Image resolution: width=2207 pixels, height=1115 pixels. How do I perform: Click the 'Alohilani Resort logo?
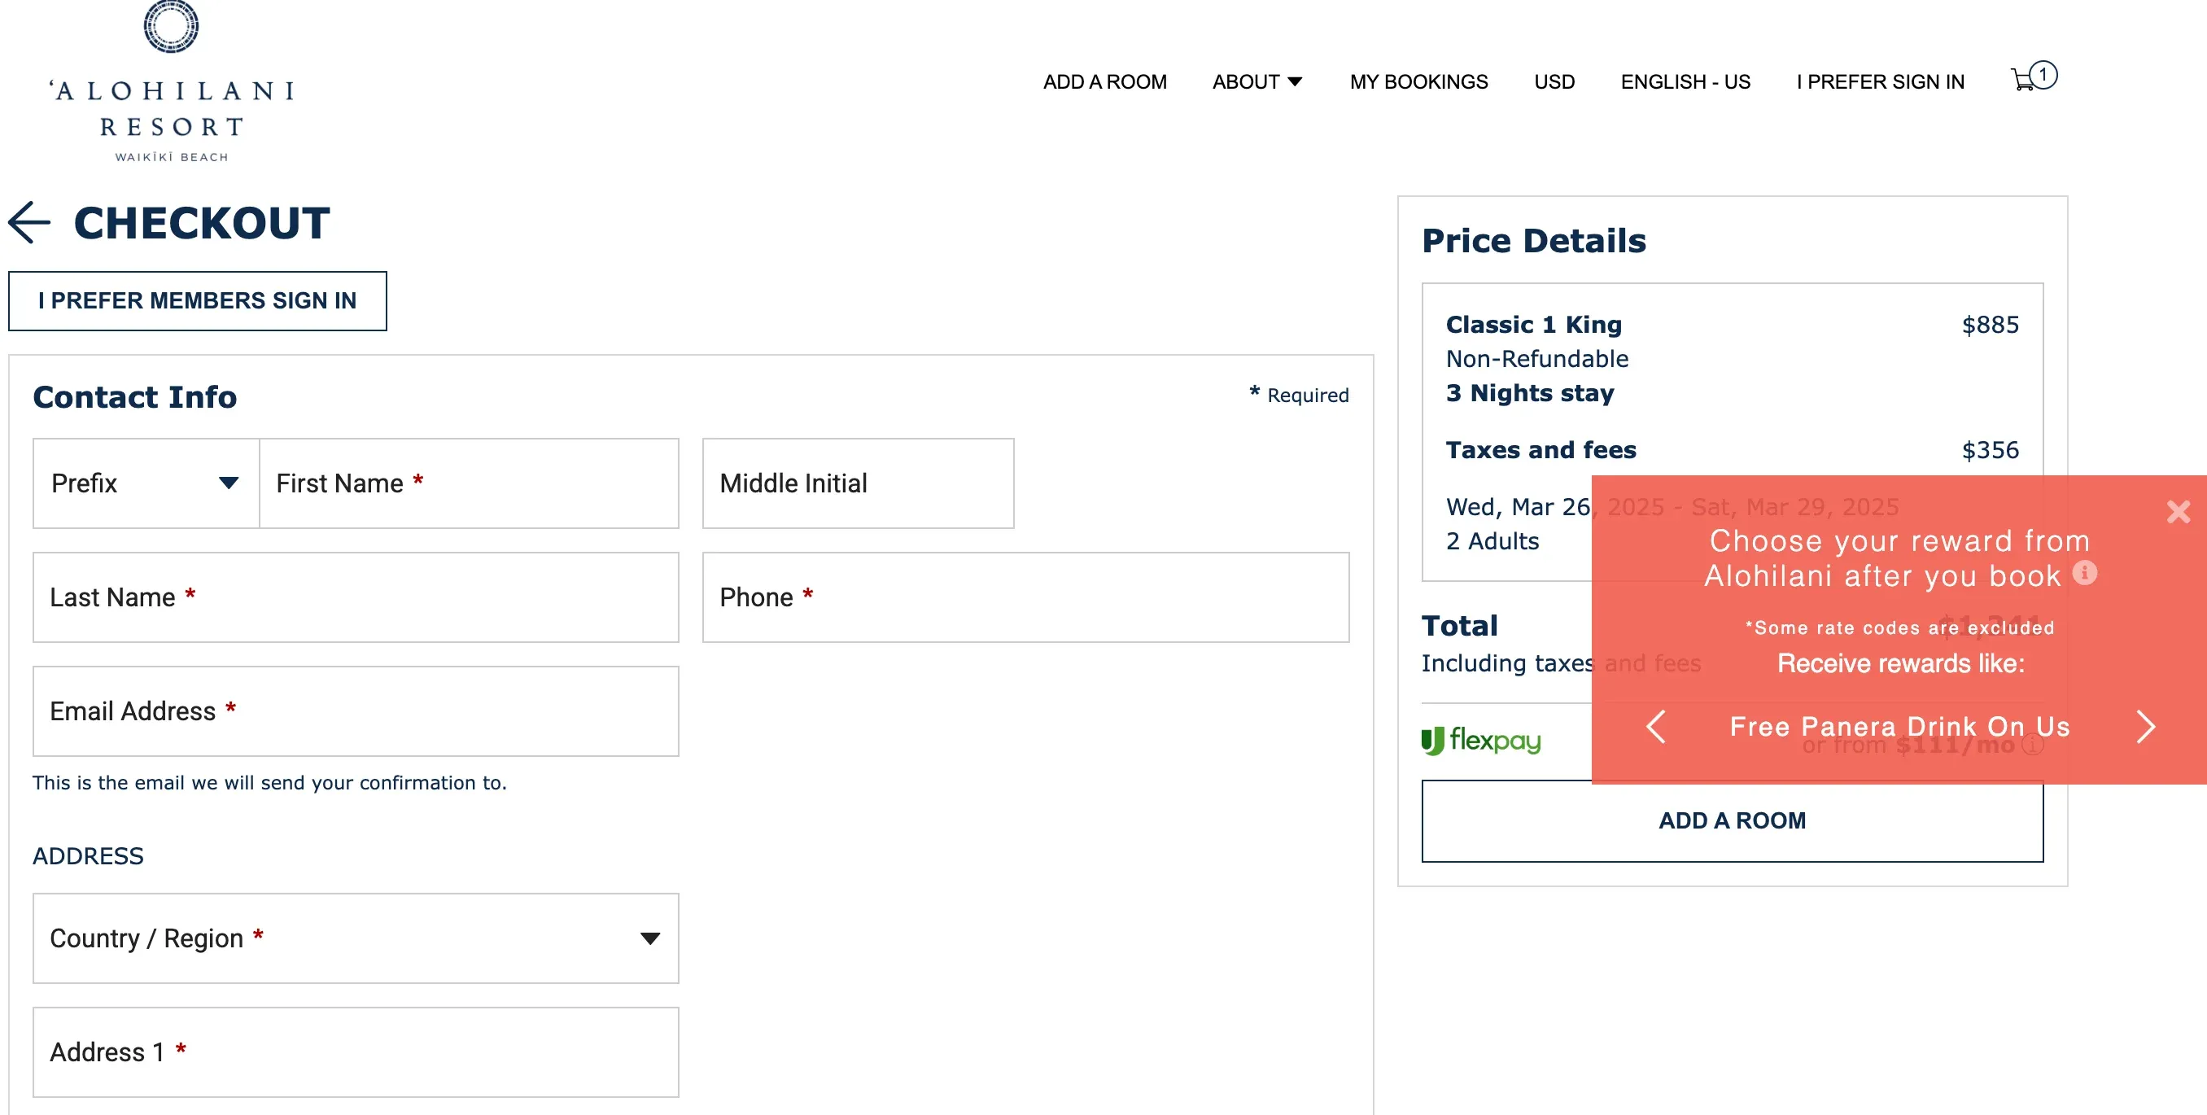(x=172, y=82)
